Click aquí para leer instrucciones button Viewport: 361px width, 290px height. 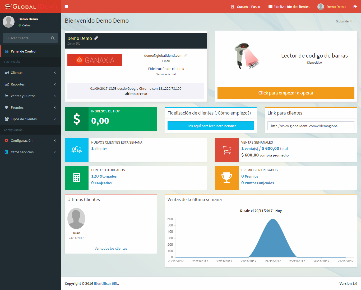(211, 126)
